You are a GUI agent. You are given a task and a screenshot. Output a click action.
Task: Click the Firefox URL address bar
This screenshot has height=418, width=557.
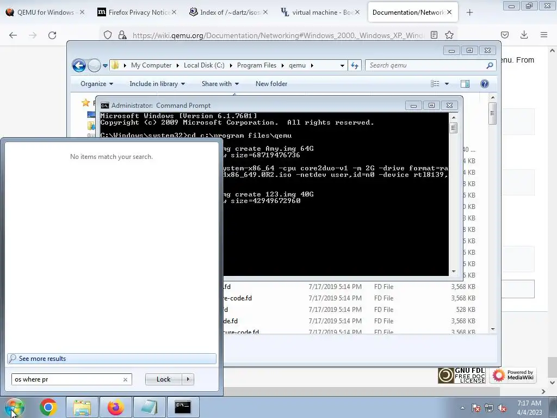[278, 35]
